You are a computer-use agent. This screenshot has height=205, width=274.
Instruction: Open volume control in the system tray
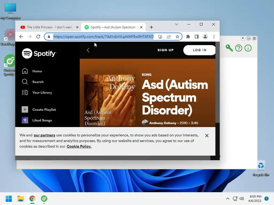[242, 199]
